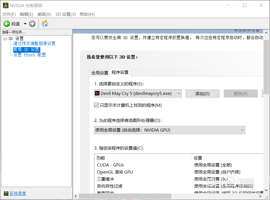270x200 pixels.
Task: Open the 系统信息 link
Action: point(18,194)
